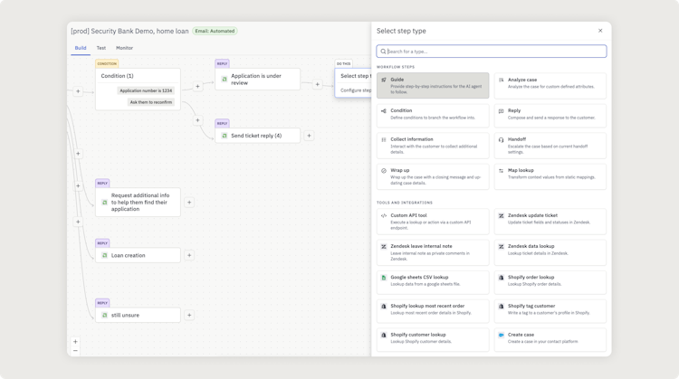Zoom out of the workflow canvas
Viewport: 679px width, 379px height.
(75, 351)
